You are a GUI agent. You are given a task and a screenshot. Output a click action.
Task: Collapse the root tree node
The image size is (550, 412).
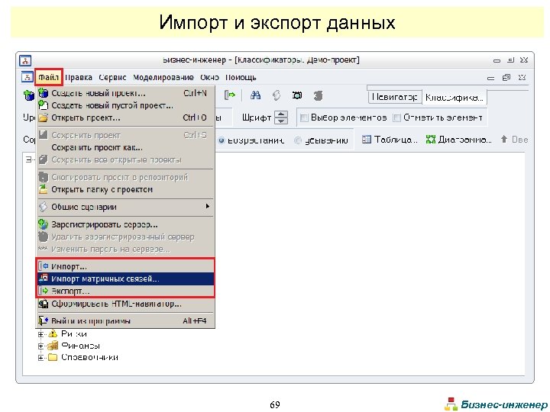click(29, 159)
